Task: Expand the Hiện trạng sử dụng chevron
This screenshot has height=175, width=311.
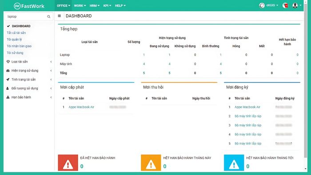Action: [51, 71]
